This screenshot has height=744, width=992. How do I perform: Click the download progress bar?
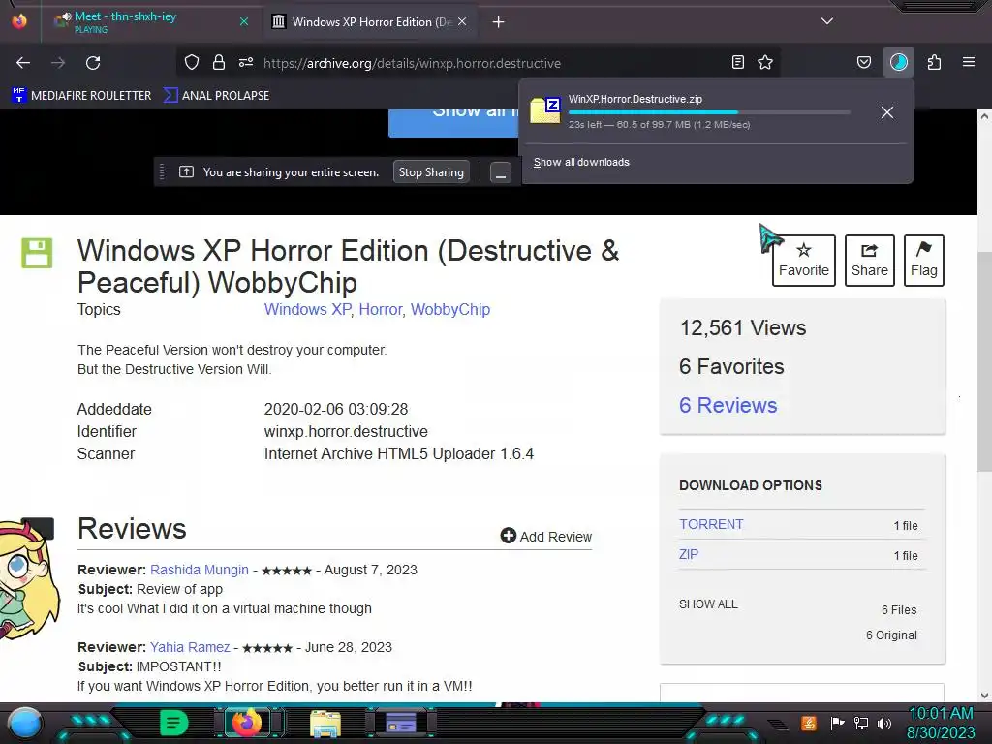click(x=708, y=112)
